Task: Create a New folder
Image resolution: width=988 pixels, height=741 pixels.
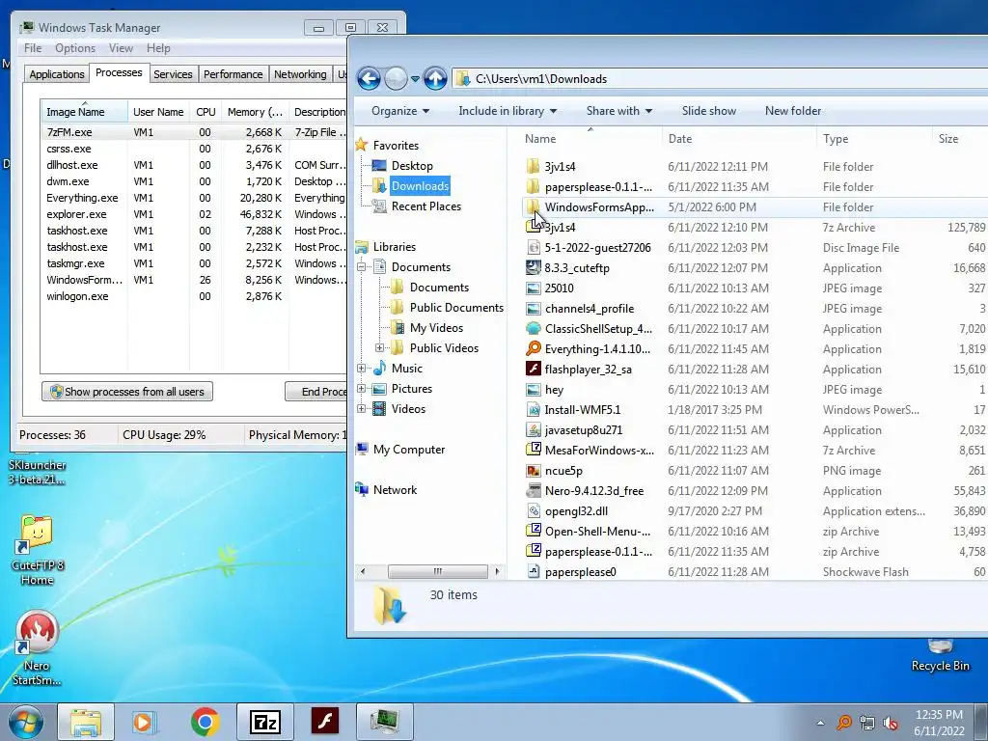Action: click(793, 111)
